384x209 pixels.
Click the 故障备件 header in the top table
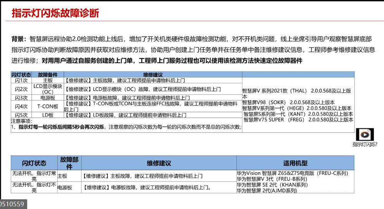48,75
